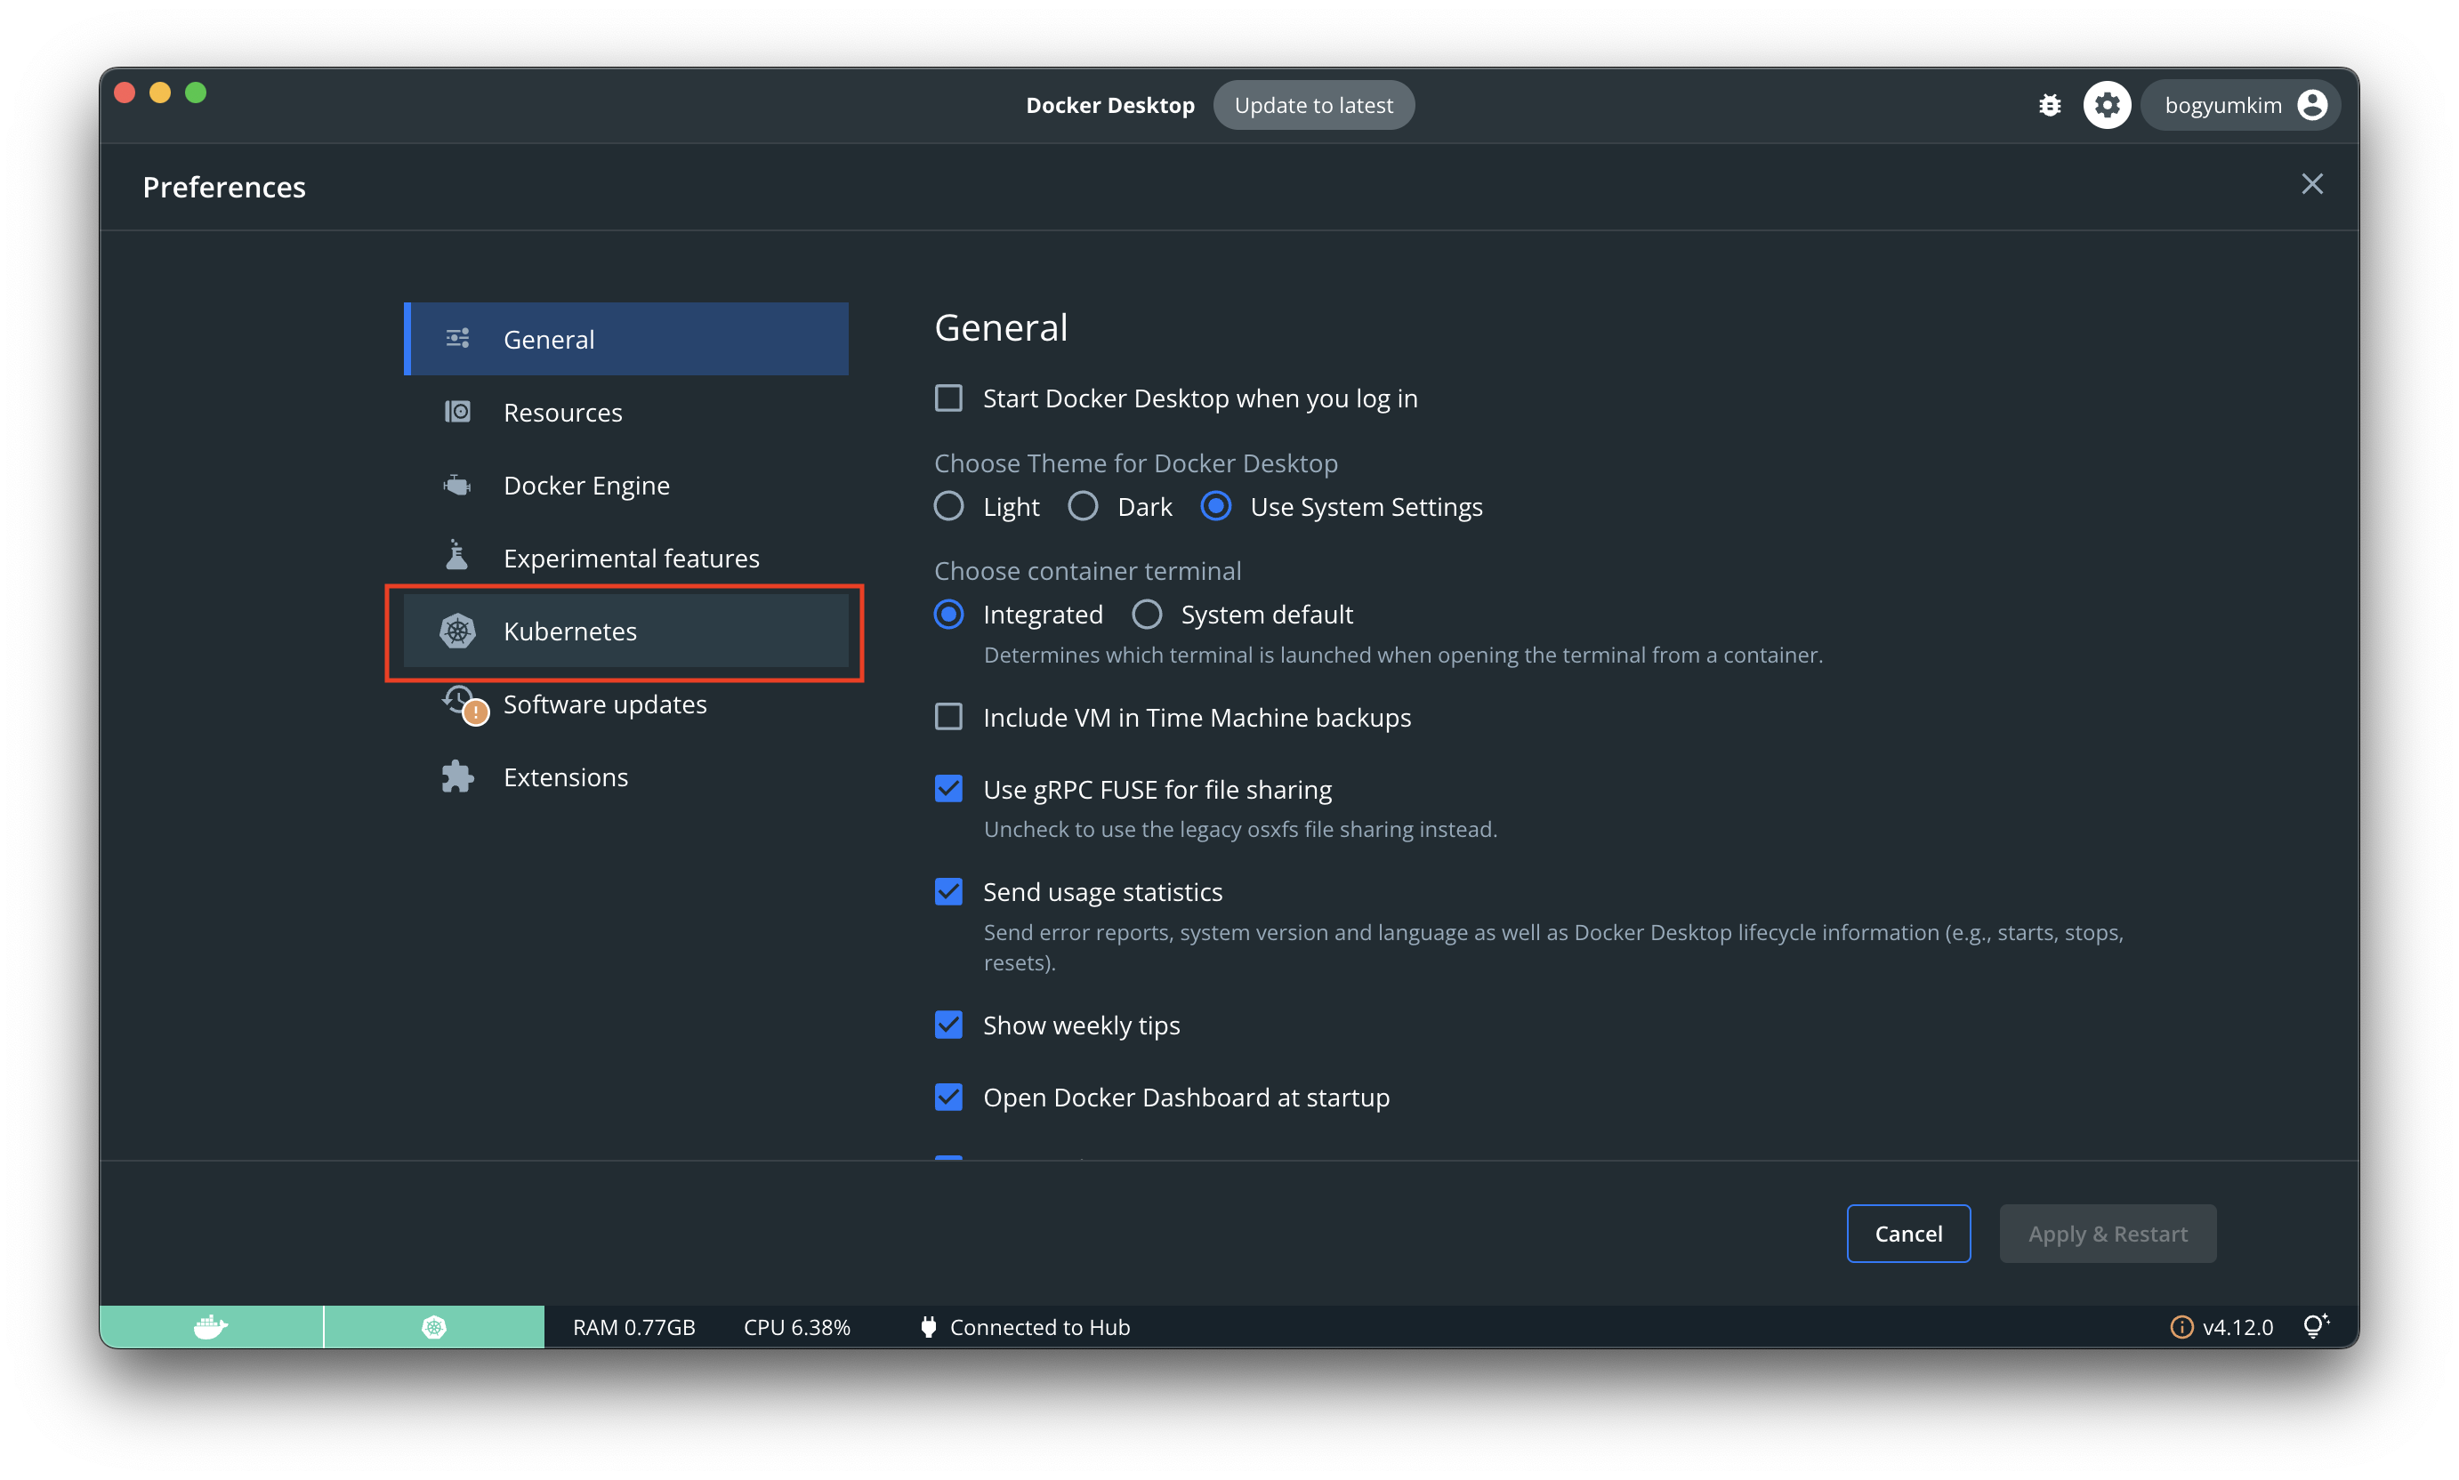Click the Update to latest button
This screenshot has width=2459, height=1480.
1313,105
